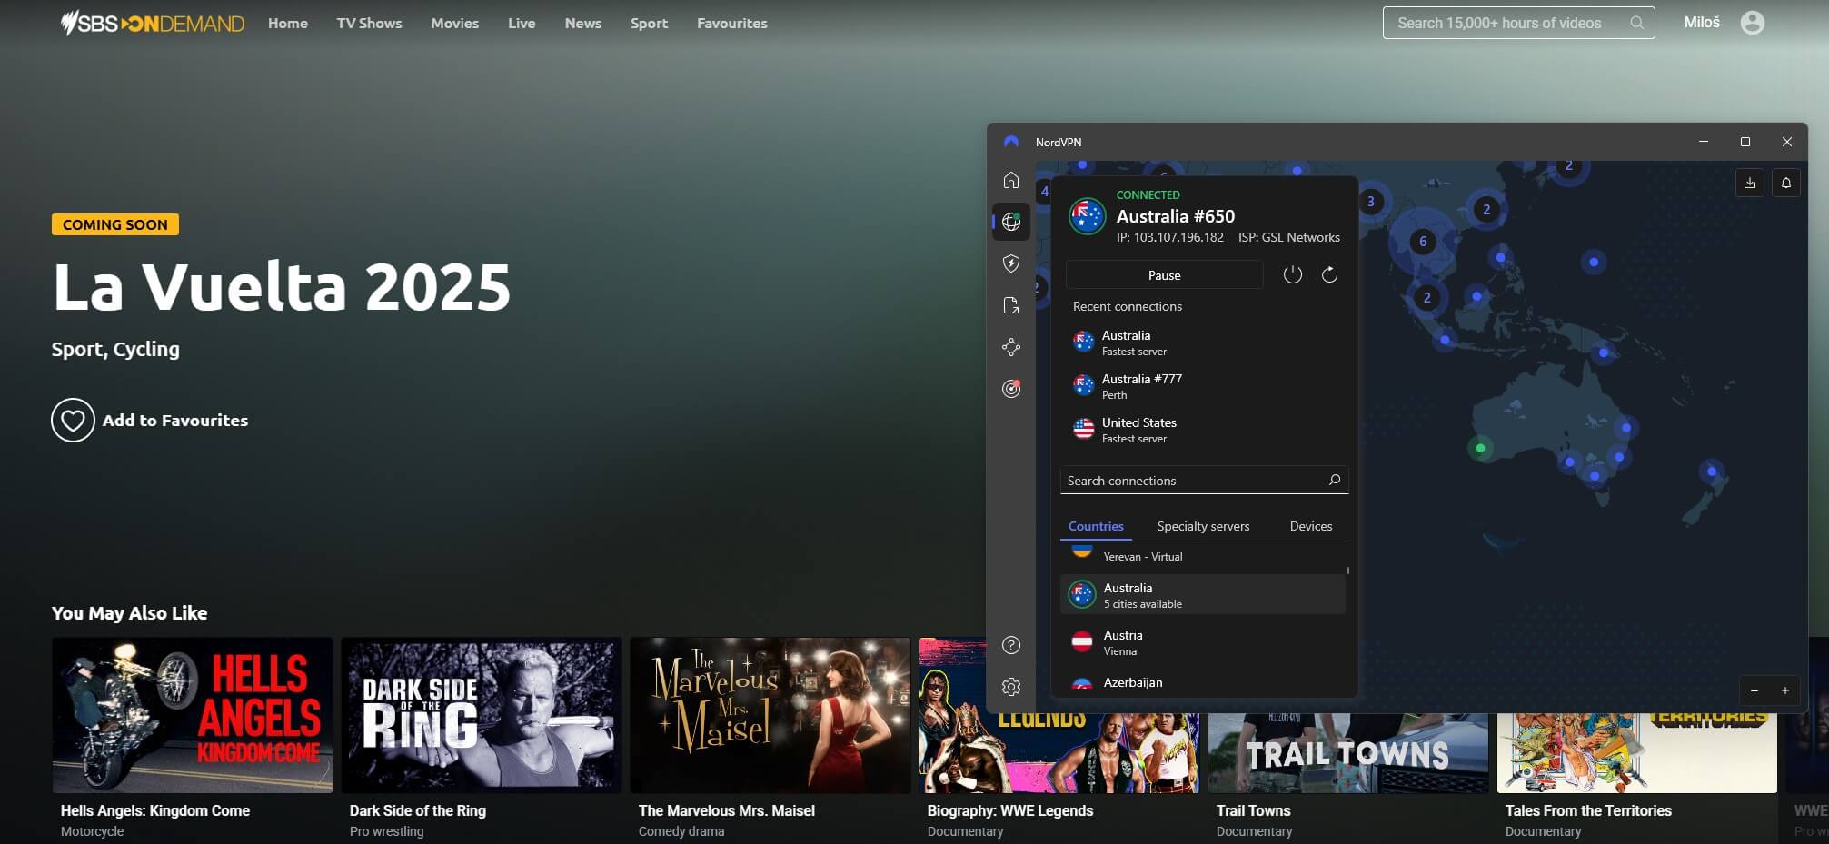Switch to the Countries tab
This screenshot has width=1829, height=844.
pyautogui.click(x=1096, y=526)
